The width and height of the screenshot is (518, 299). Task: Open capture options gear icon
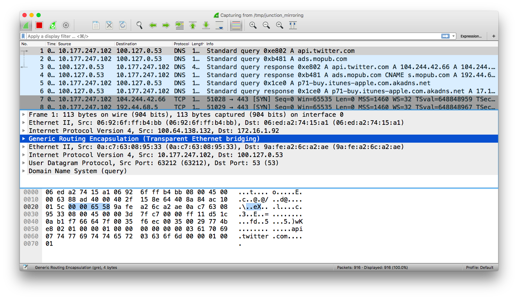click(x=66, y=25)
